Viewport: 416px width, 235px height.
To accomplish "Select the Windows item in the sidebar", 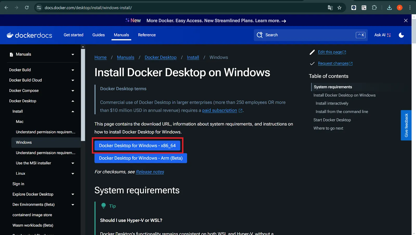I will [24, 142].
